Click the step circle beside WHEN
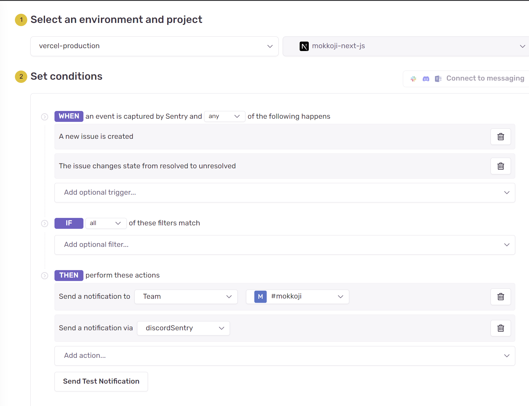This screenshot has width=529, height=406. click(44, 117)
